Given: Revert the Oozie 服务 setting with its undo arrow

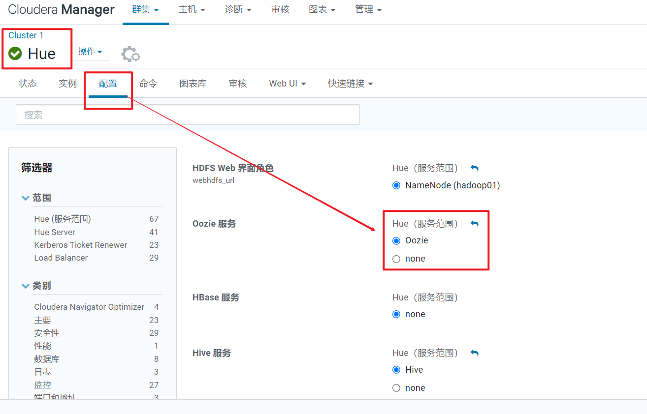Looking at the screenshot, I should point(475,224).
